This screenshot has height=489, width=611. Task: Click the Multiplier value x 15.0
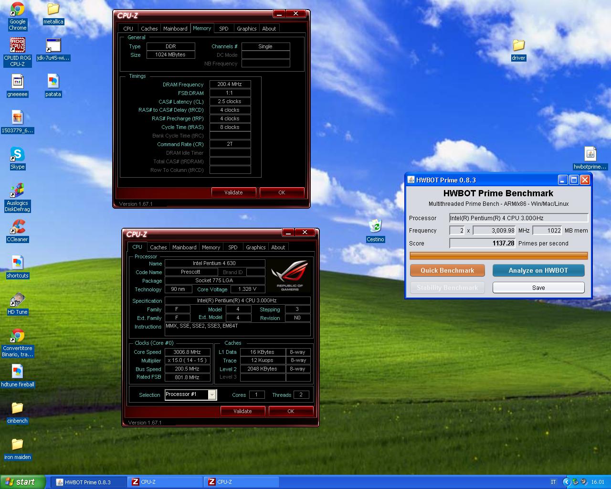pos(187,360)
